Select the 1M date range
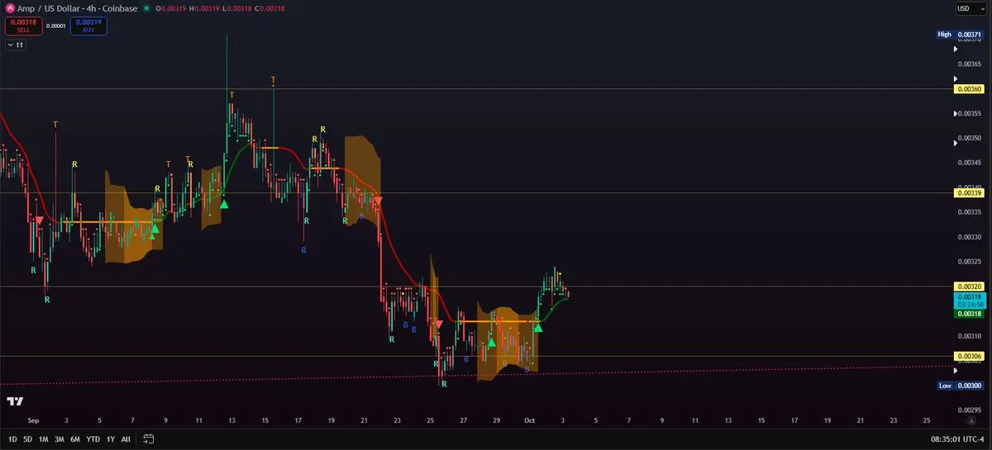992x450 pixels. tap(43, 438)
